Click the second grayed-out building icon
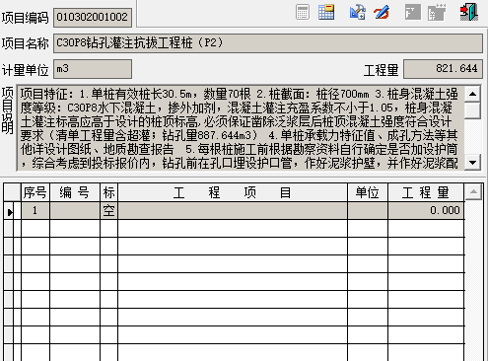 (x=437, y=13)
